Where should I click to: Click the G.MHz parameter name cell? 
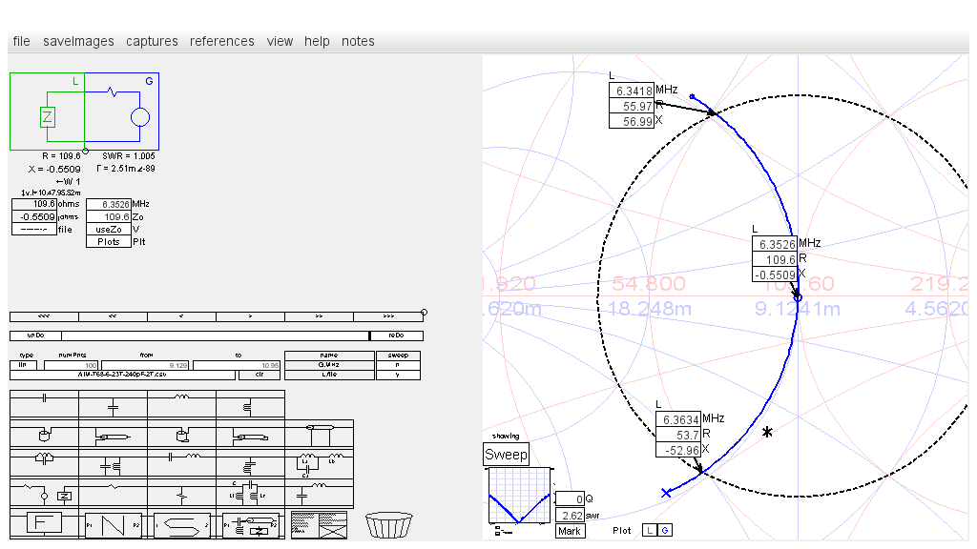point(329,365)
